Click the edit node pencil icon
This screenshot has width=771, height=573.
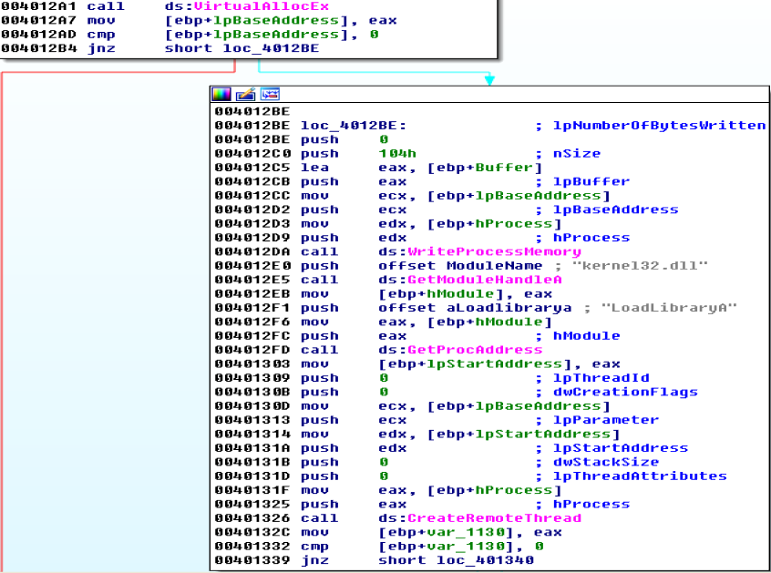pos(245,94)
